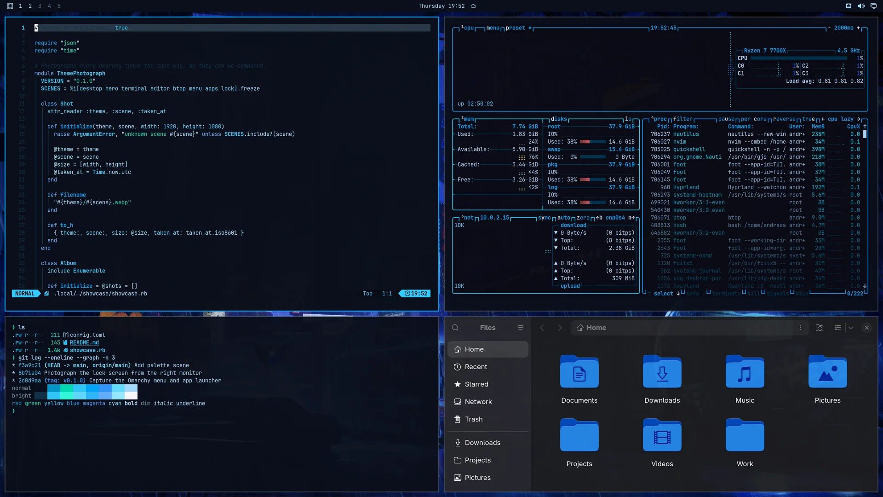Go forward in the Files window
This screenshot has width=883, height=497.
(560, 328)
